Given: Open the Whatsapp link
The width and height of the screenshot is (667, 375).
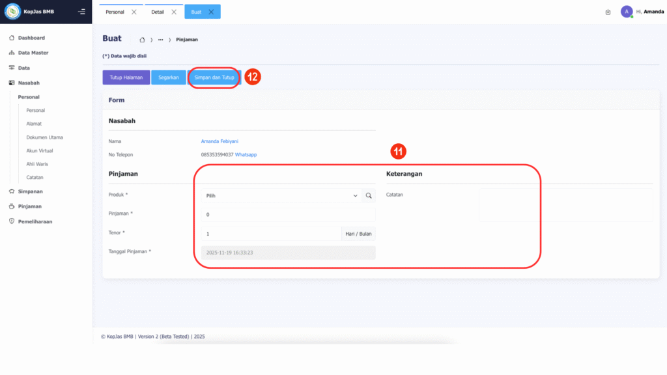Looking at the screenshot, I should coord(246,155).
